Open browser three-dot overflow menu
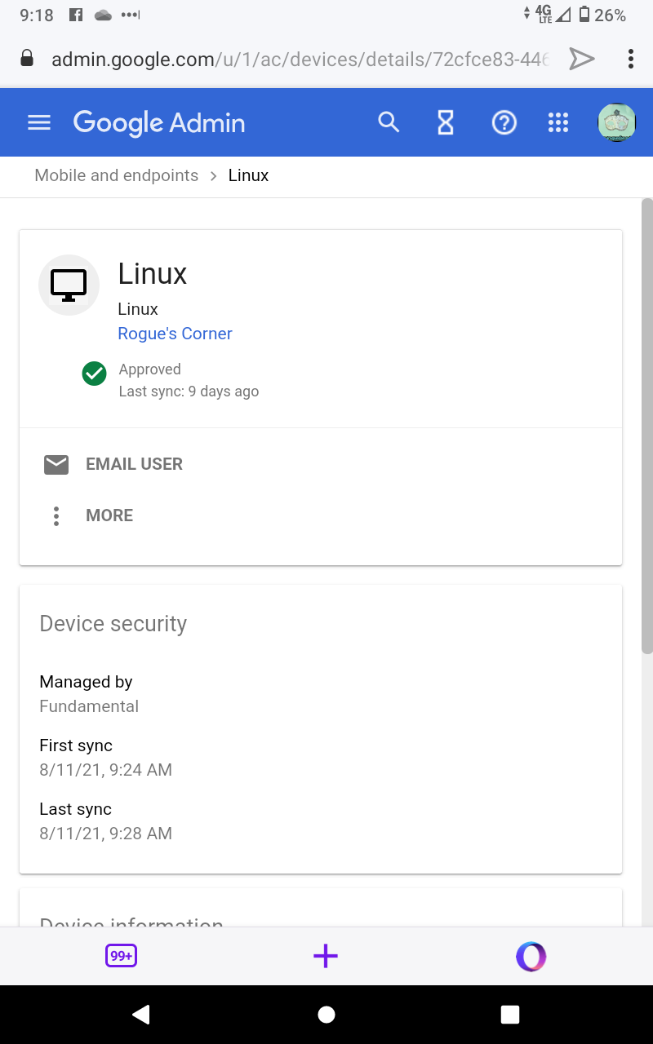Viewport: 653px width, 1044px height. pos(630,59)
